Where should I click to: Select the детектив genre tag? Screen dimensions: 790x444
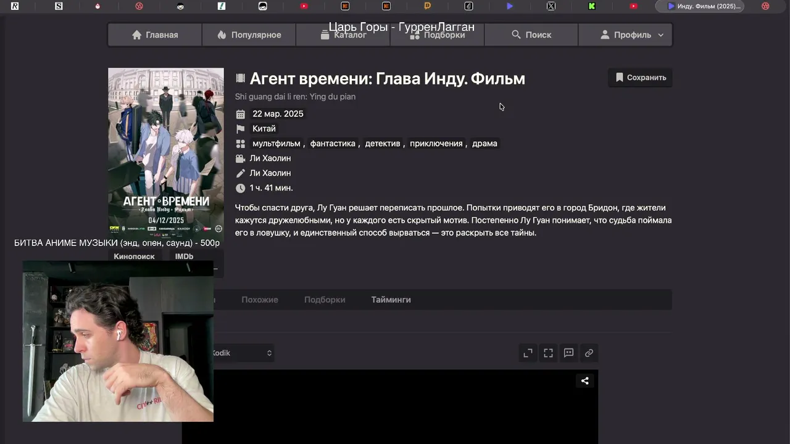pos(383,144)
